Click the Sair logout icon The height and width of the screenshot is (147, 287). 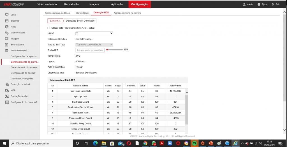pos(273,4)
